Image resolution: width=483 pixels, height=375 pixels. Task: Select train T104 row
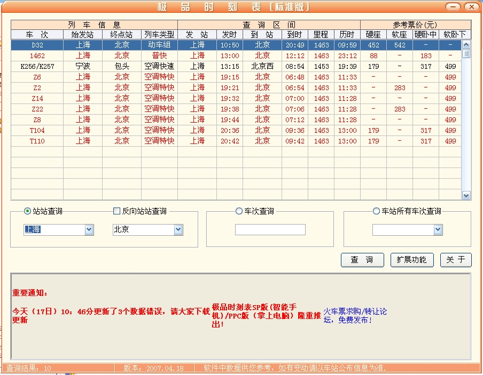tap(236, 131)
